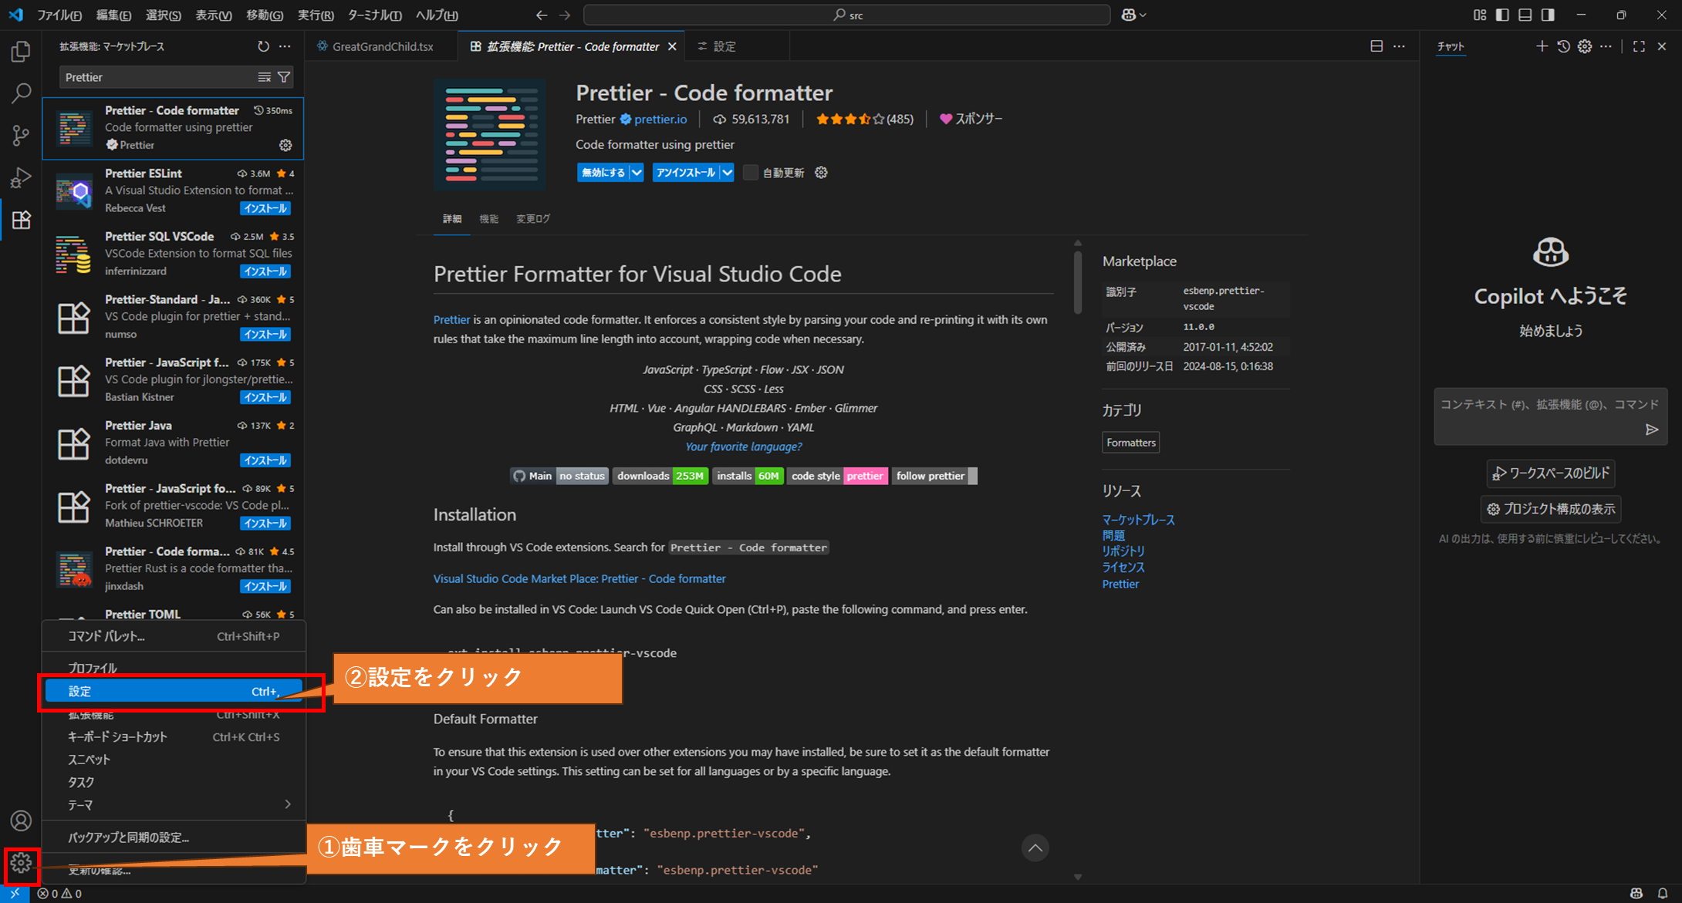
Task: Open the Explorer view in activity bar
Action: point(21,52)
